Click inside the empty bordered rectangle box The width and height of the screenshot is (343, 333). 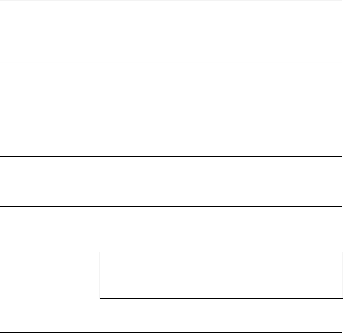[221, 275]
